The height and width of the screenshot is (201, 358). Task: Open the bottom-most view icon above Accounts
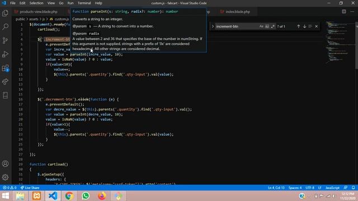click(5, 95)
